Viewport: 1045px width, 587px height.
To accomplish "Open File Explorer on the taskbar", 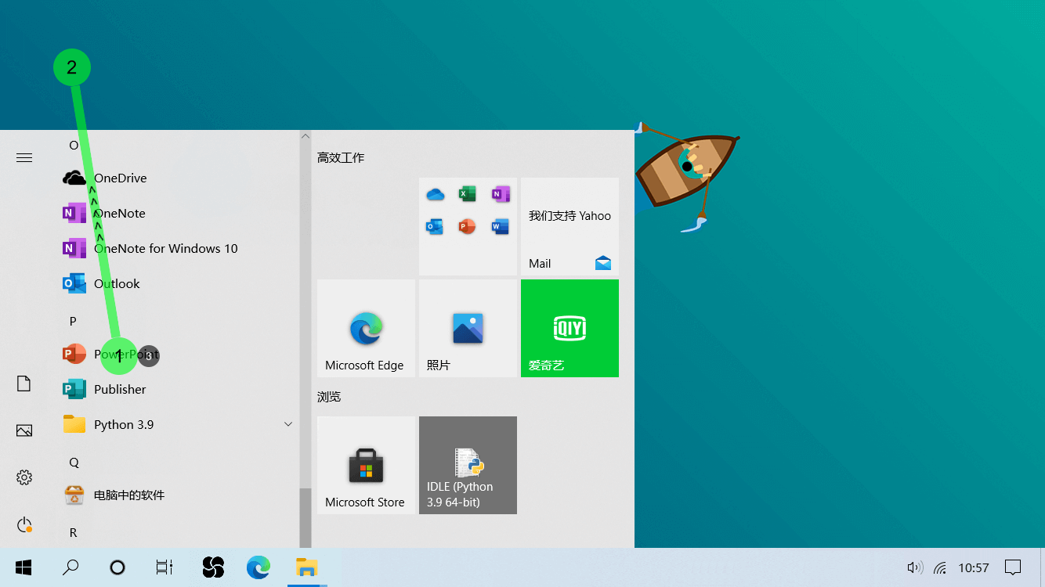I will point(306,567).
